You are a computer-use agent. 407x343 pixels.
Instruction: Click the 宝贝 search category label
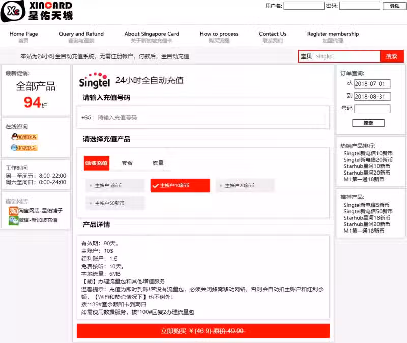pos(306,56)
